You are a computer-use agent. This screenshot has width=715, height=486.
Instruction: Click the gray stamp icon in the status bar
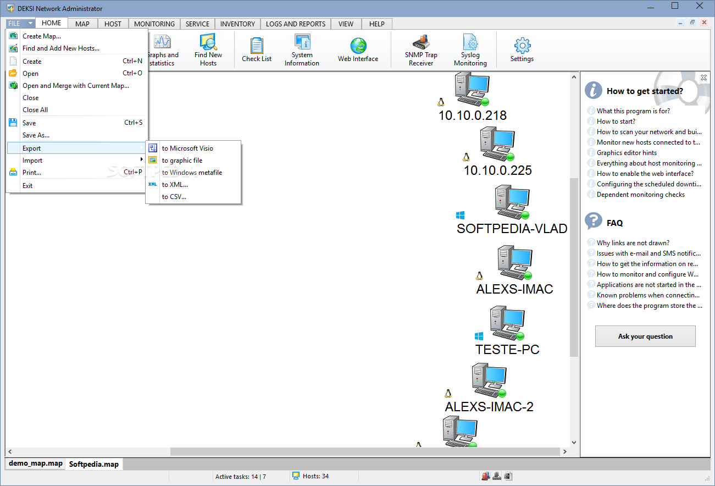click(x=497, y=476)
